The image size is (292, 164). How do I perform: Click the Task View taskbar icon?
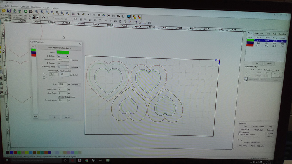pos(65,160)
